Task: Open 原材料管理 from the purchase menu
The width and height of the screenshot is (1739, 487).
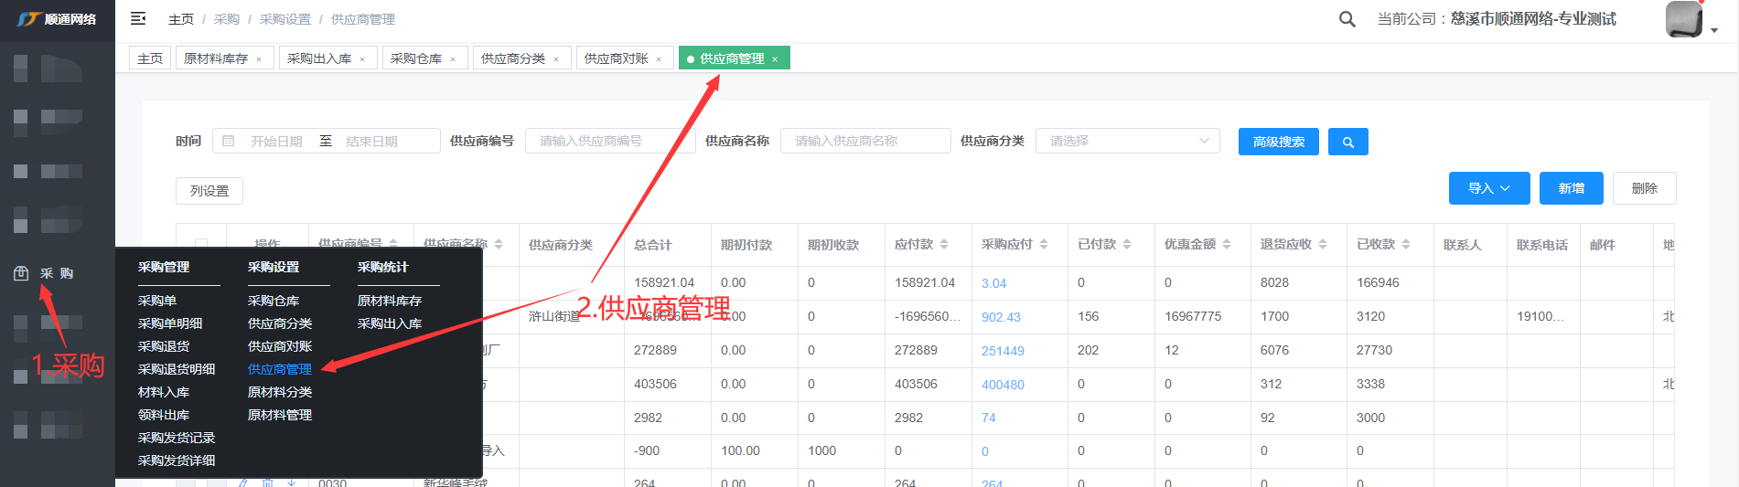Action: pyautogui.click(x=280, y=415)
